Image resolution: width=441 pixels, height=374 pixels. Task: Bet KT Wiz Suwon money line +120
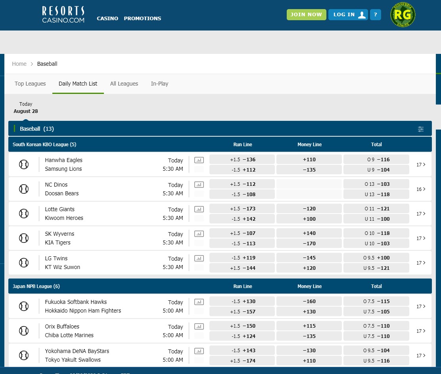(309, 268)
